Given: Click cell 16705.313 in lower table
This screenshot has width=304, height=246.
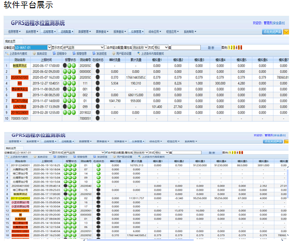Looking at the screenshot, I should [136, 165].
